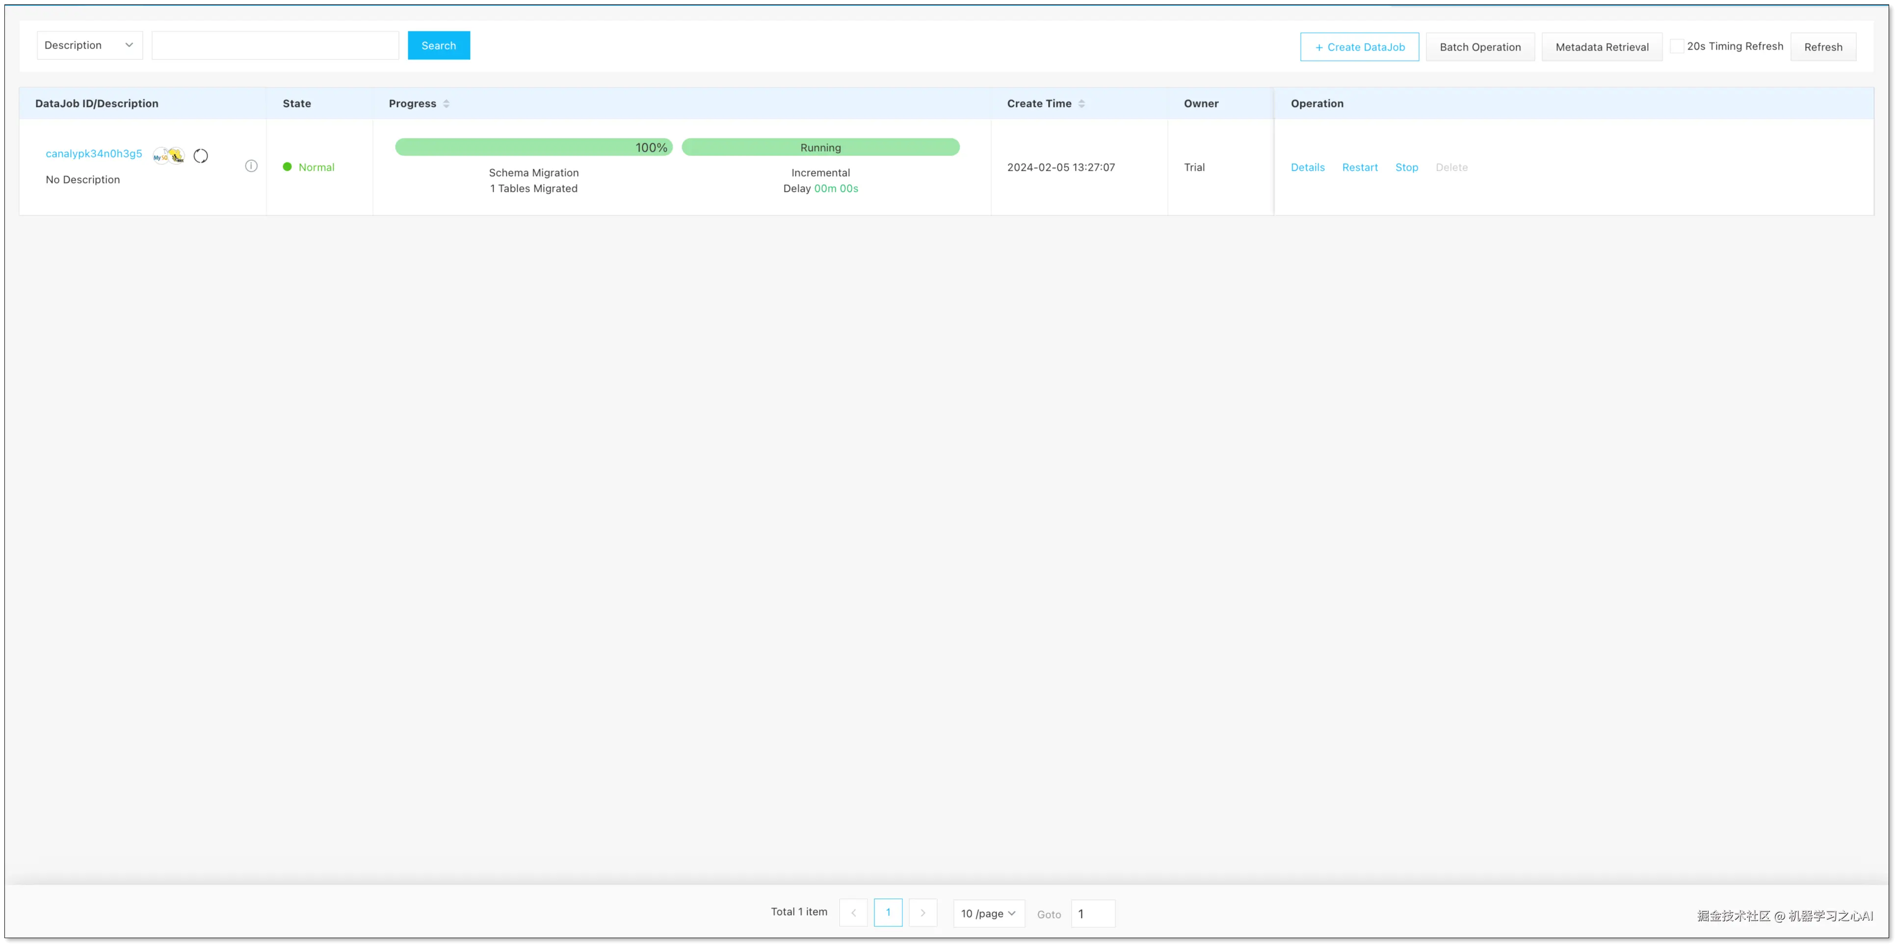Click the search text input field
The image size is (1896, 945).
click(x=275, y=46)
